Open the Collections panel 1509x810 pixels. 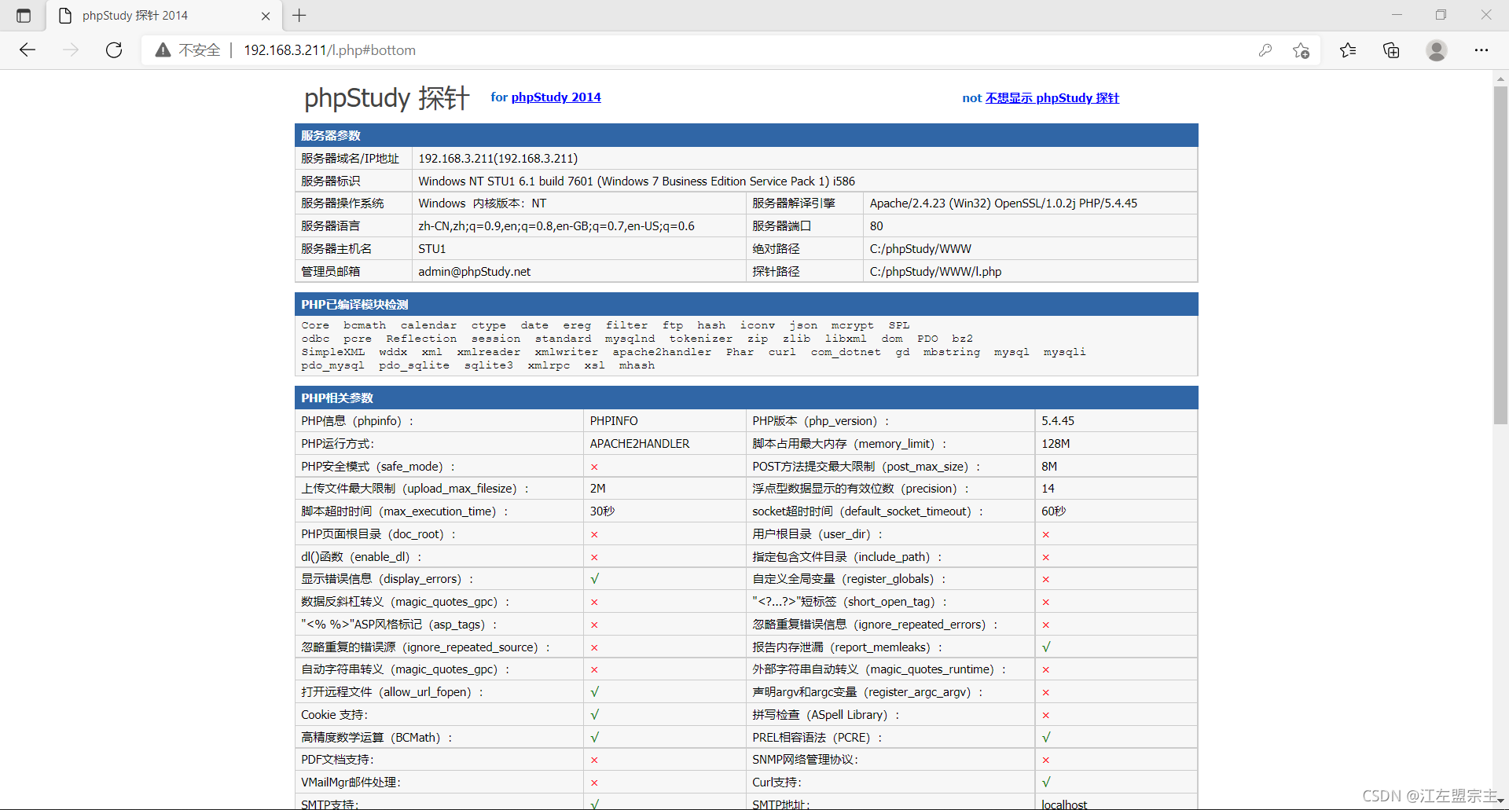pos(1391,50)
